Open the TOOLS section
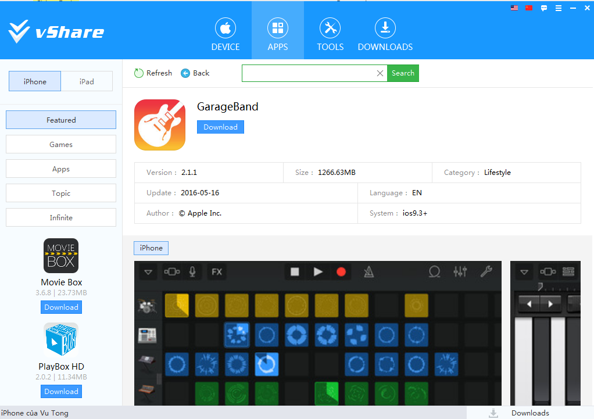This screenshot has height=419, width=594. point(330,35)
